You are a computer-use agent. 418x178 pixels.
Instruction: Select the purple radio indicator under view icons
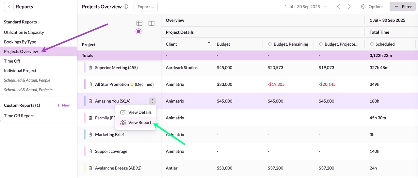click(138, 31)
